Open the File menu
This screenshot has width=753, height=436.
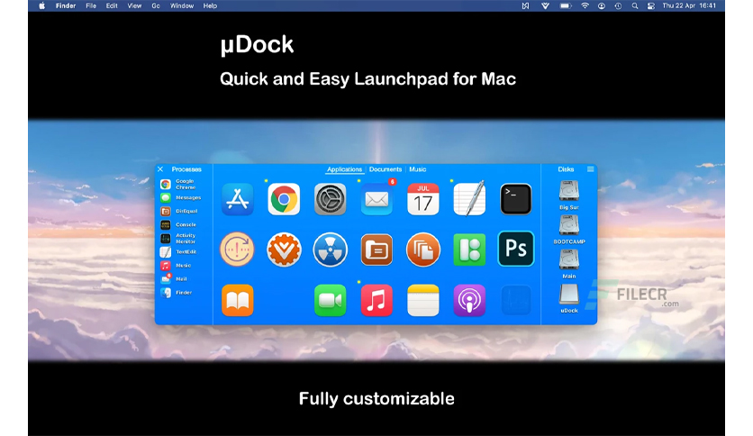pos(91,5)
